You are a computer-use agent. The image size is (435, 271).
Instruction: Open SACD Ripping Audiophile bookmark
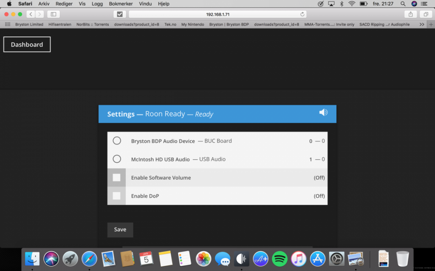tap(384, 24)
